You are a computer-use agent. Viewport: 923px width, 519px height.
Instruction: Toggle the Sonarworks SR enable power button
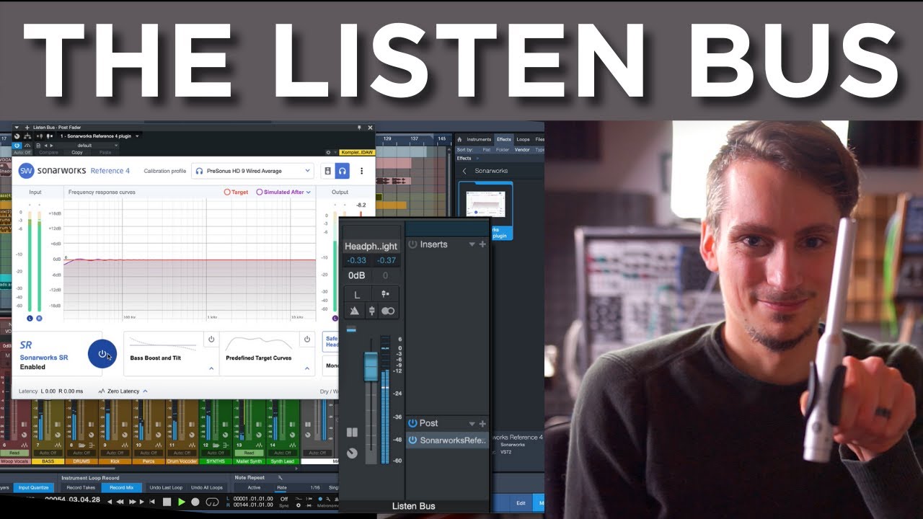click(x=102, y=354)
